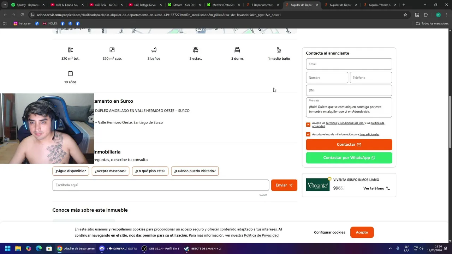The height and width of the screenshot is (254, 452).
Task: Switch to the Alquilo / Vendo tab
Action: (x=379, y=5)
